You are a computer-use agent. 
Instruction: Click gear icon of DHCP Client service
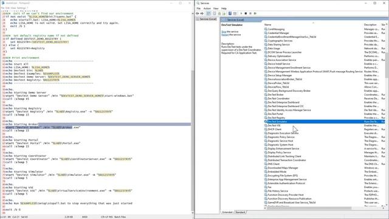click(266, 130)
